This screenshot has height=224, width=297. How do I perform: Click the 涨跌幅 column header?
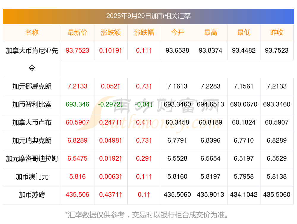click(x=144, y=33)
